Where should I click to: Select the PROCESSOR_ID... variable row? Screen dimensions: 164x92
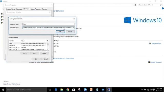[28, 49]
